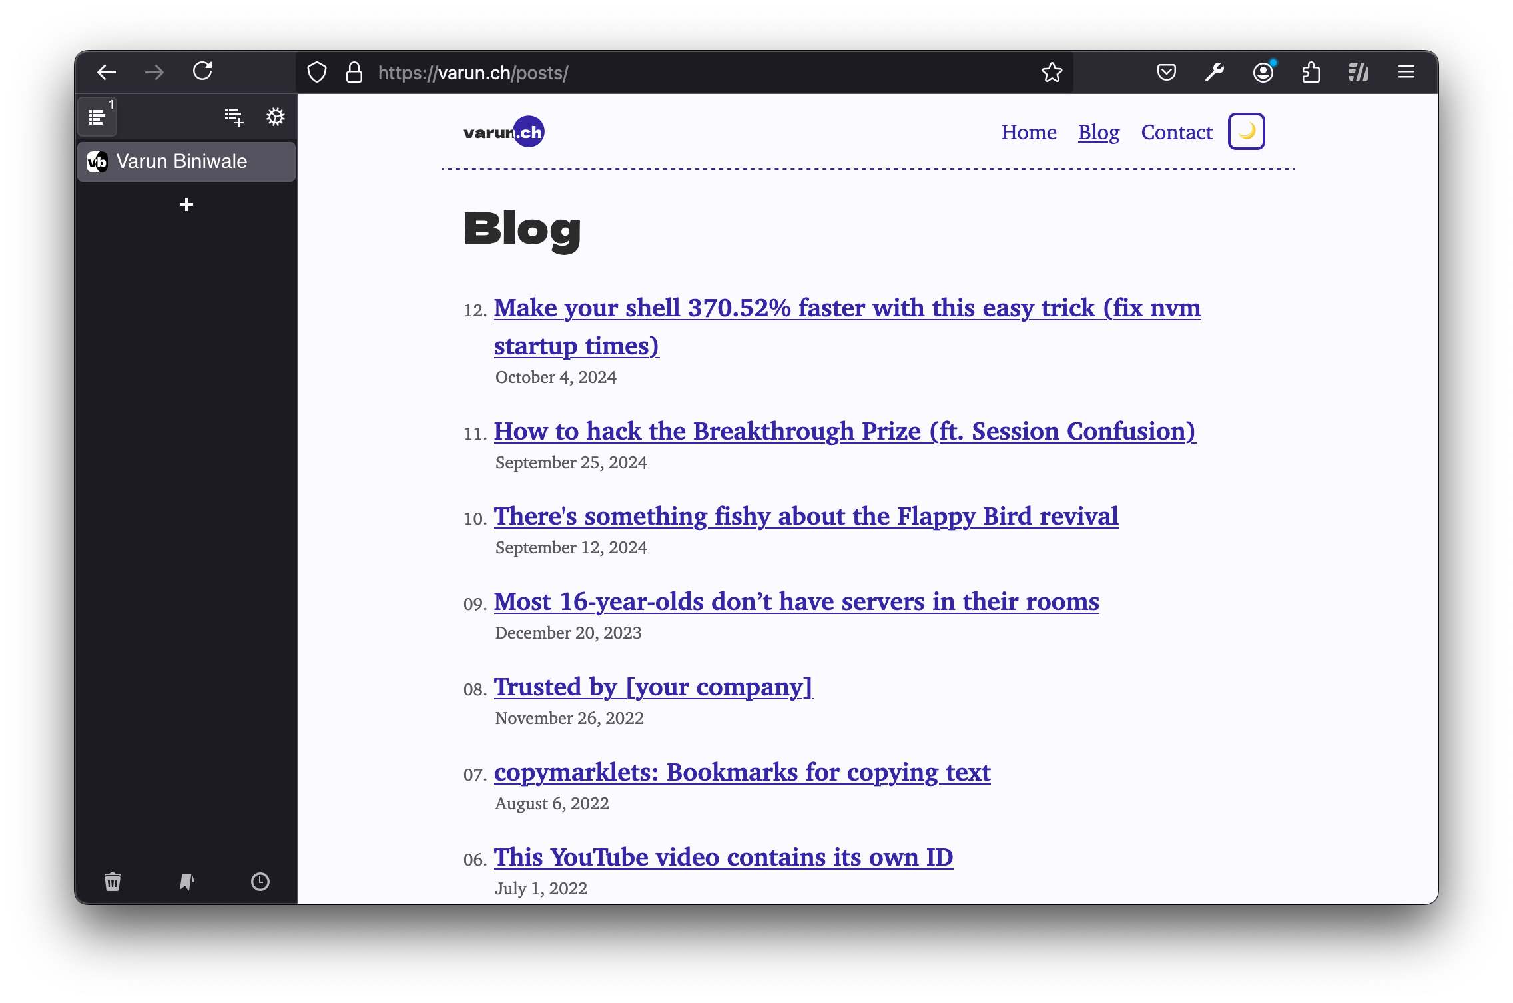This screenshot has height=1003, width=1513.
Task: Open the Trusted by [your company] post
Action: tap(653, 687)
